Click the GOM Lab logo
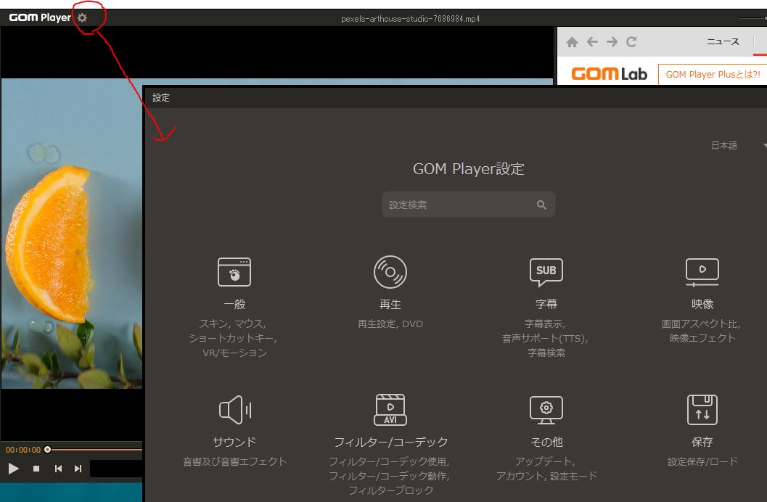This screenshot has width=767, height=502. click(609, 74)
